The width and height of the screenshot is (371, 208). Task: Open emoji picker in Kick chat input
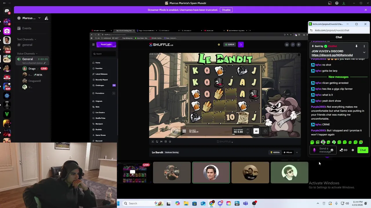332,150
